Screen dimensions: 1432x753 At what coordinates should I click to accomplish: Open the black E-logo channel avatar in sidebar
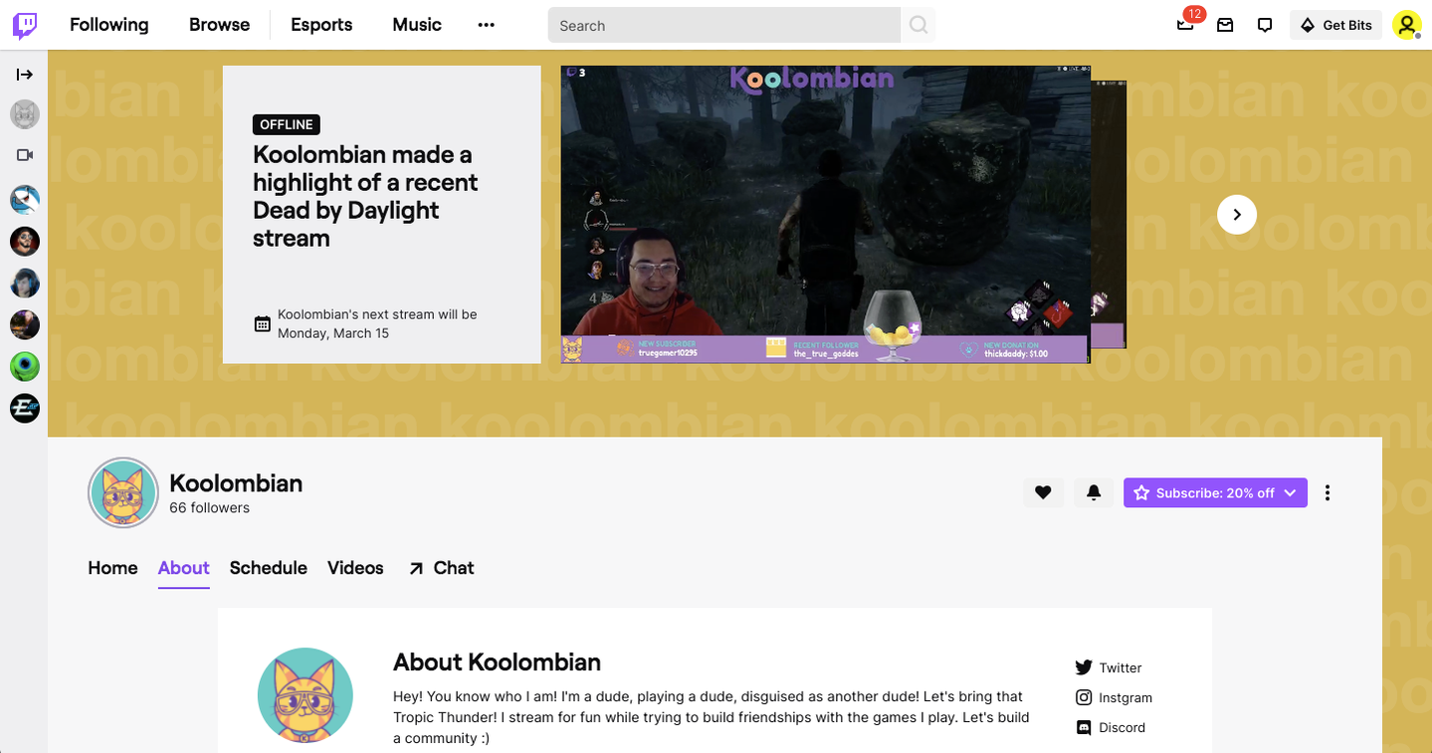coord(25,408)
